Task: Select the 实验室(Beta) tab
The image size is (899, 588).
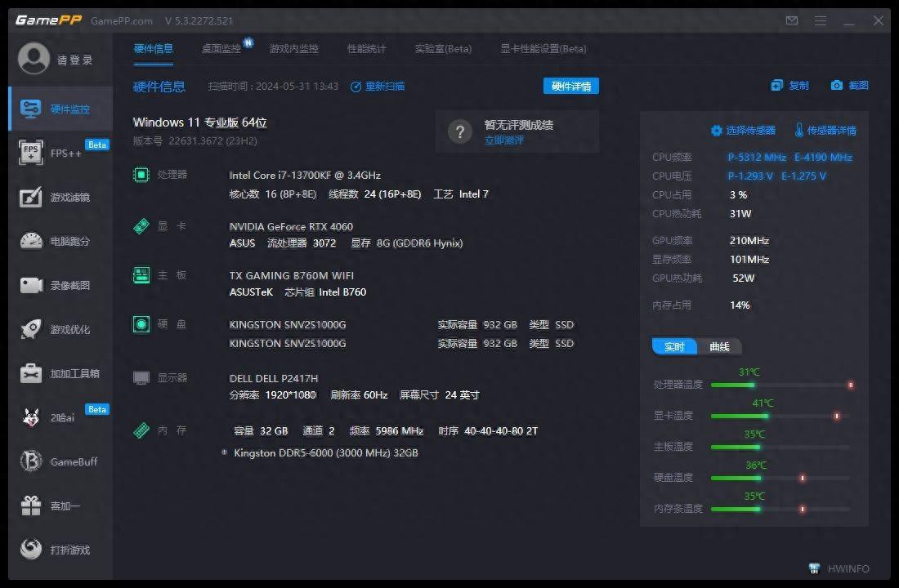Action: coord(443,49)
